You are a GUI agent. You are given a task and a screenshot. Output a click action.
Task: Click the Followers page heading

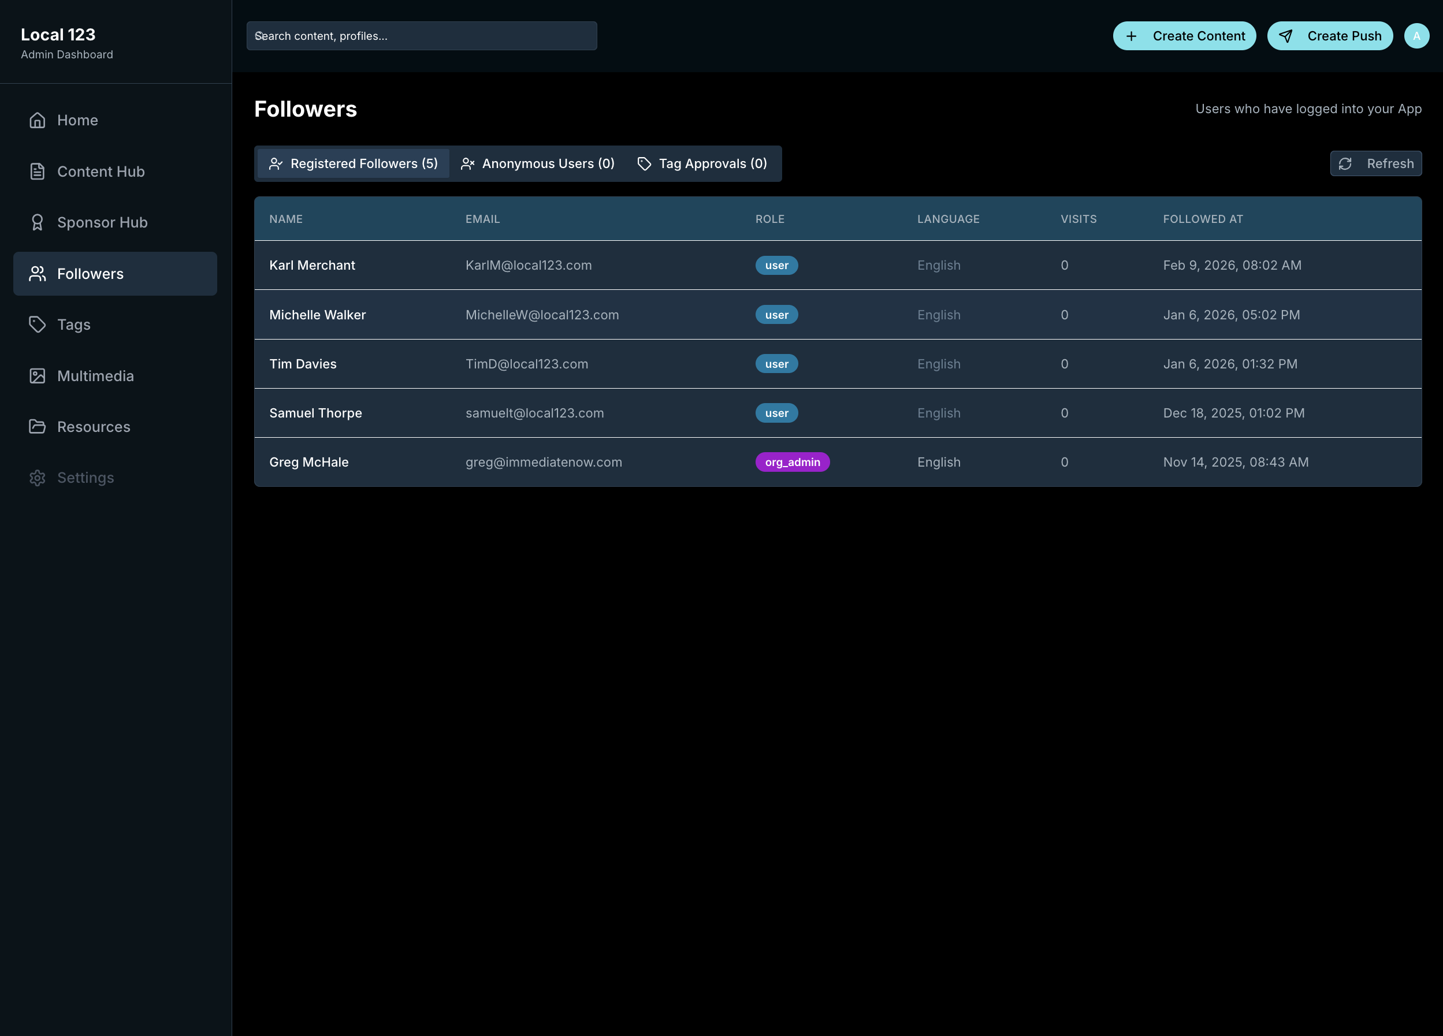(x=306, y=109)
